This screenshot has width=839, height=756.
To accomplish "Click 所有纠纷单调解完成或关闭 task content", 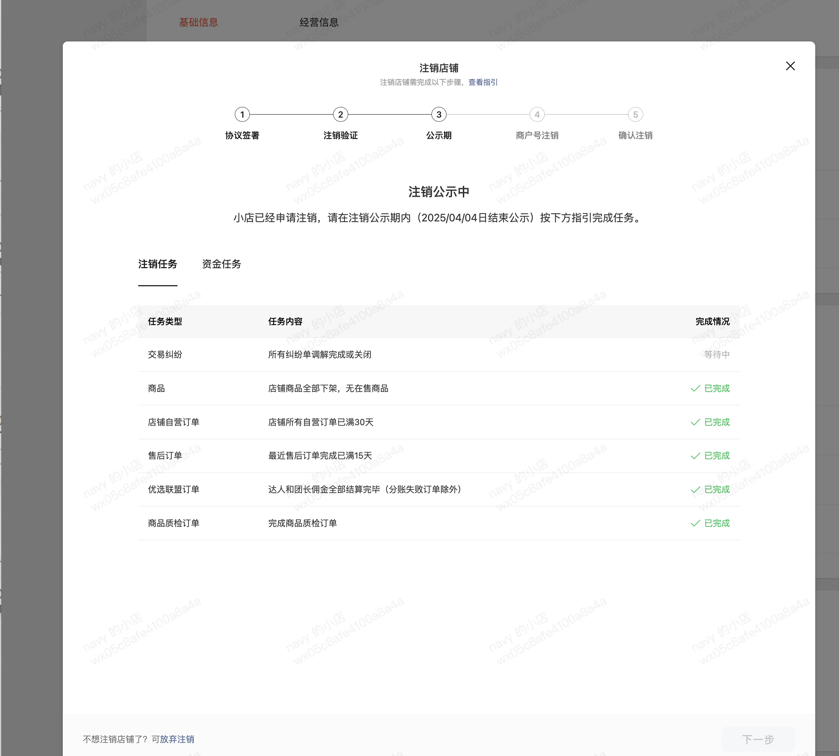I will pos(320,355).
